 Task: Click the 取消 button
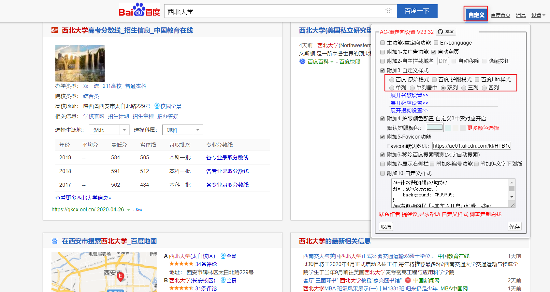386,227
